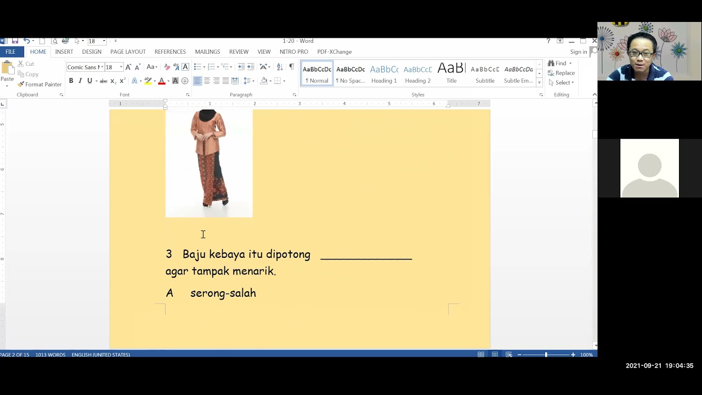Open print preview from quick access toolbar
702x395 pixels.
point(54,41)
